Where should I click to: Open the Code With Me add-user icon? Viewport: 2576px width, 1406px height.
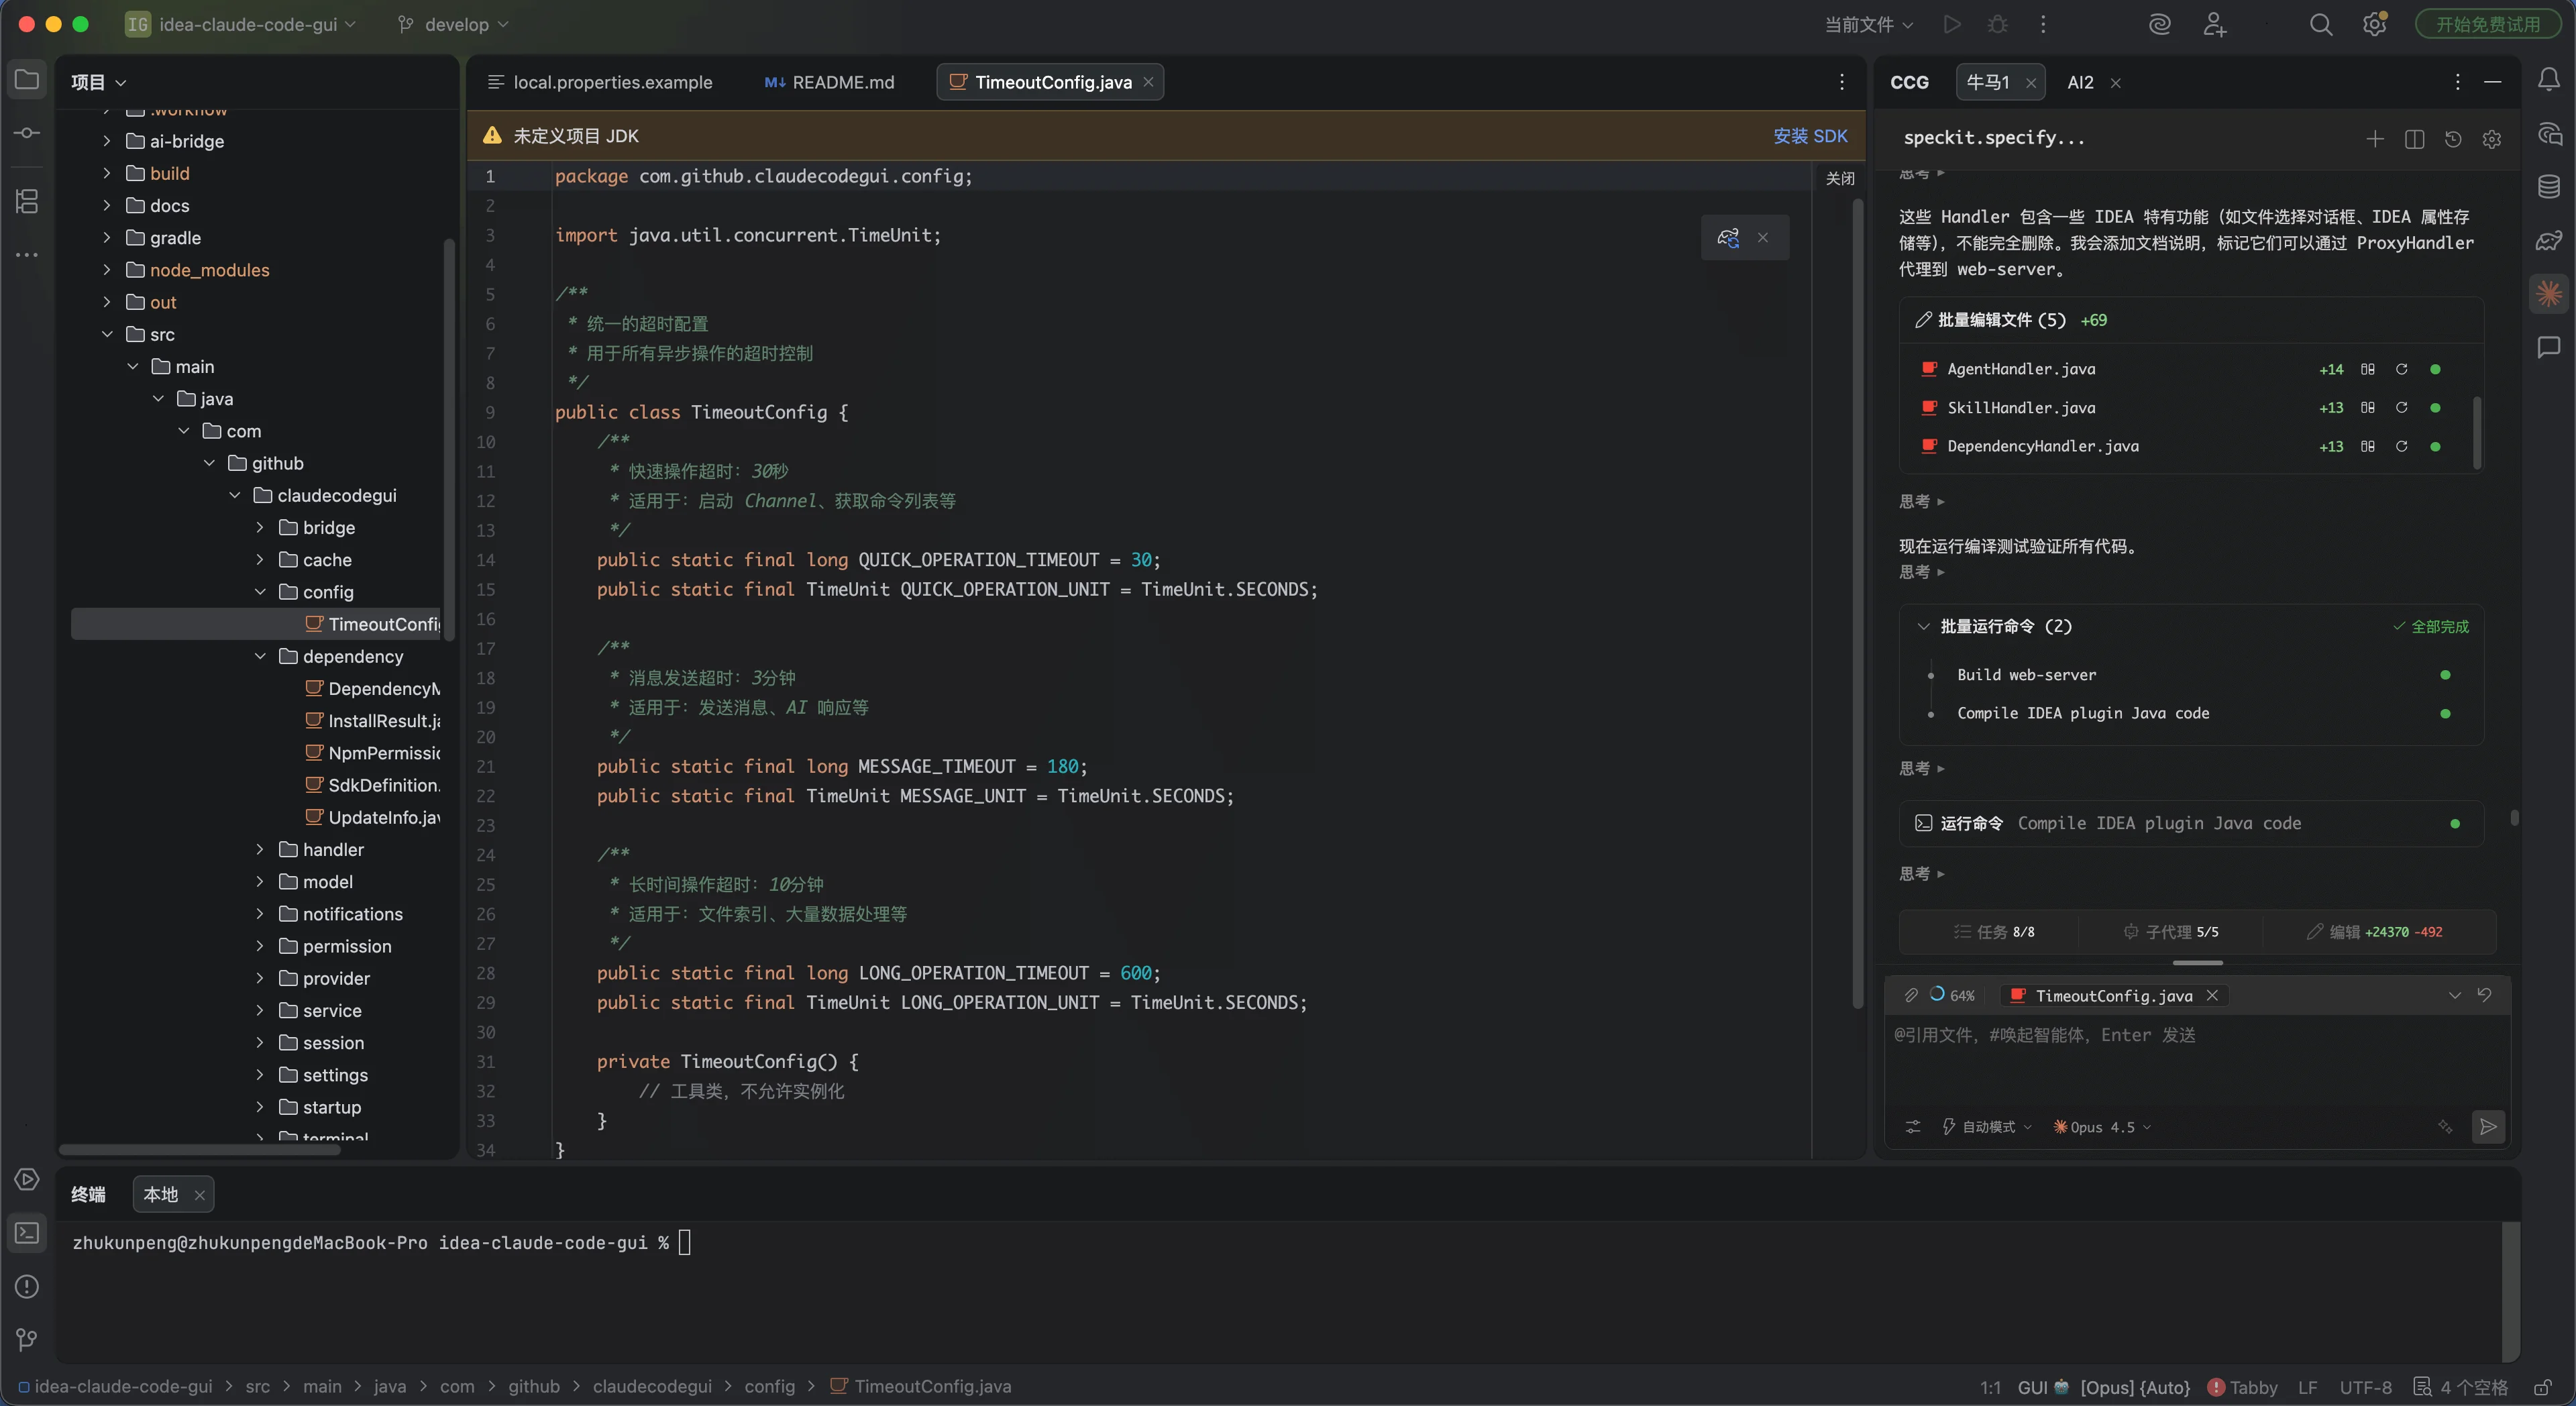2214,24
